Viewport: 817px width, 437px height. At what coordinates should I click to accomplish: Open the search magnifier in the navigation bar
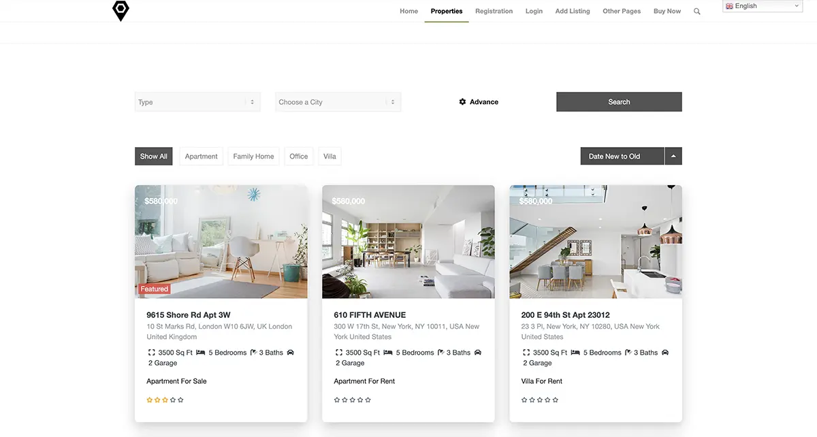point(697,12)
